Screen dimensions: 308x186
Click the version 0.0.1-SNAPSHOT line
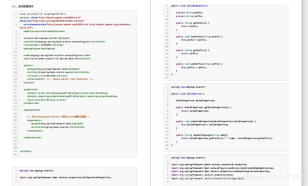[44, 45]
